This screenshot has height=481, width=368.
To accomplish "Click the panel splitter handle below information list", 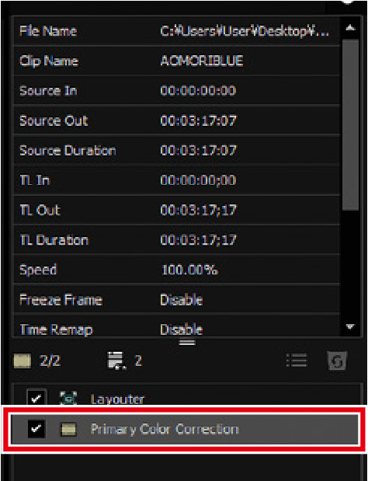I will (187, 342).
